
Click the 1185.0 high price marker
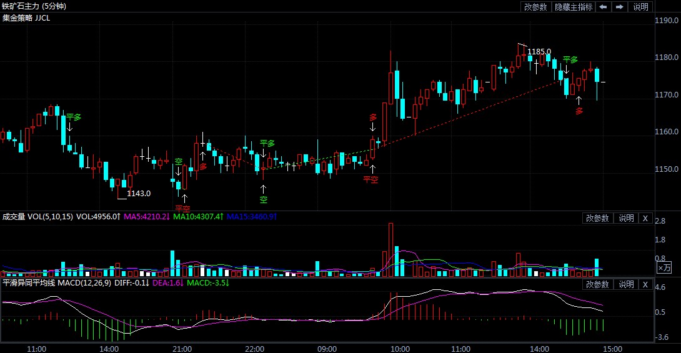coord(539,51)
